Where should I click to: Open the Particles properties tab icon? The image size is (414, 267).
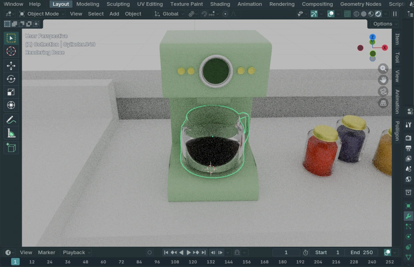(x=408, y=226)
